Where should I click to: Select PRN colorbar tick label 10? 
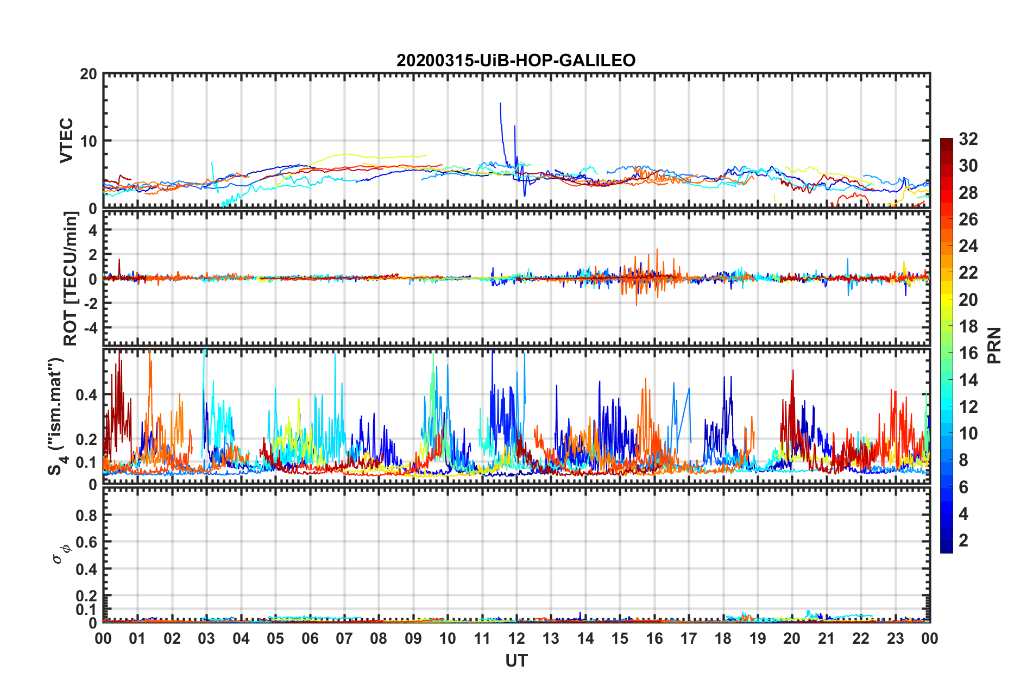968,434
